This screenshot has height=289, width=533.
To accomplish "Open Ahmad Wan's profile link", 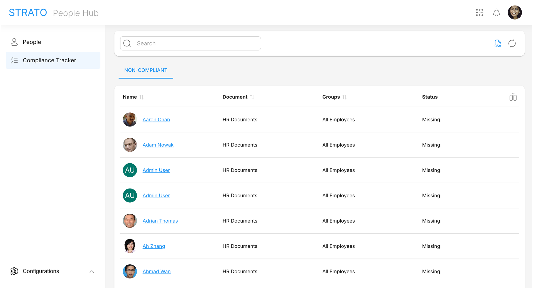I will (156, 272).
